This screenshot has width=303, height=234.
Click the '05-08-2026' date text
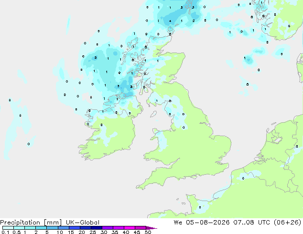click(208, 223)
